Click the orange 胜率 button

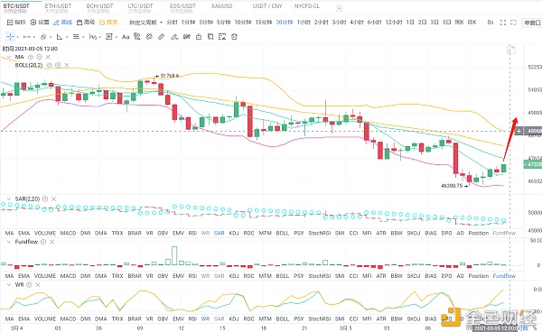pos(108,22)
